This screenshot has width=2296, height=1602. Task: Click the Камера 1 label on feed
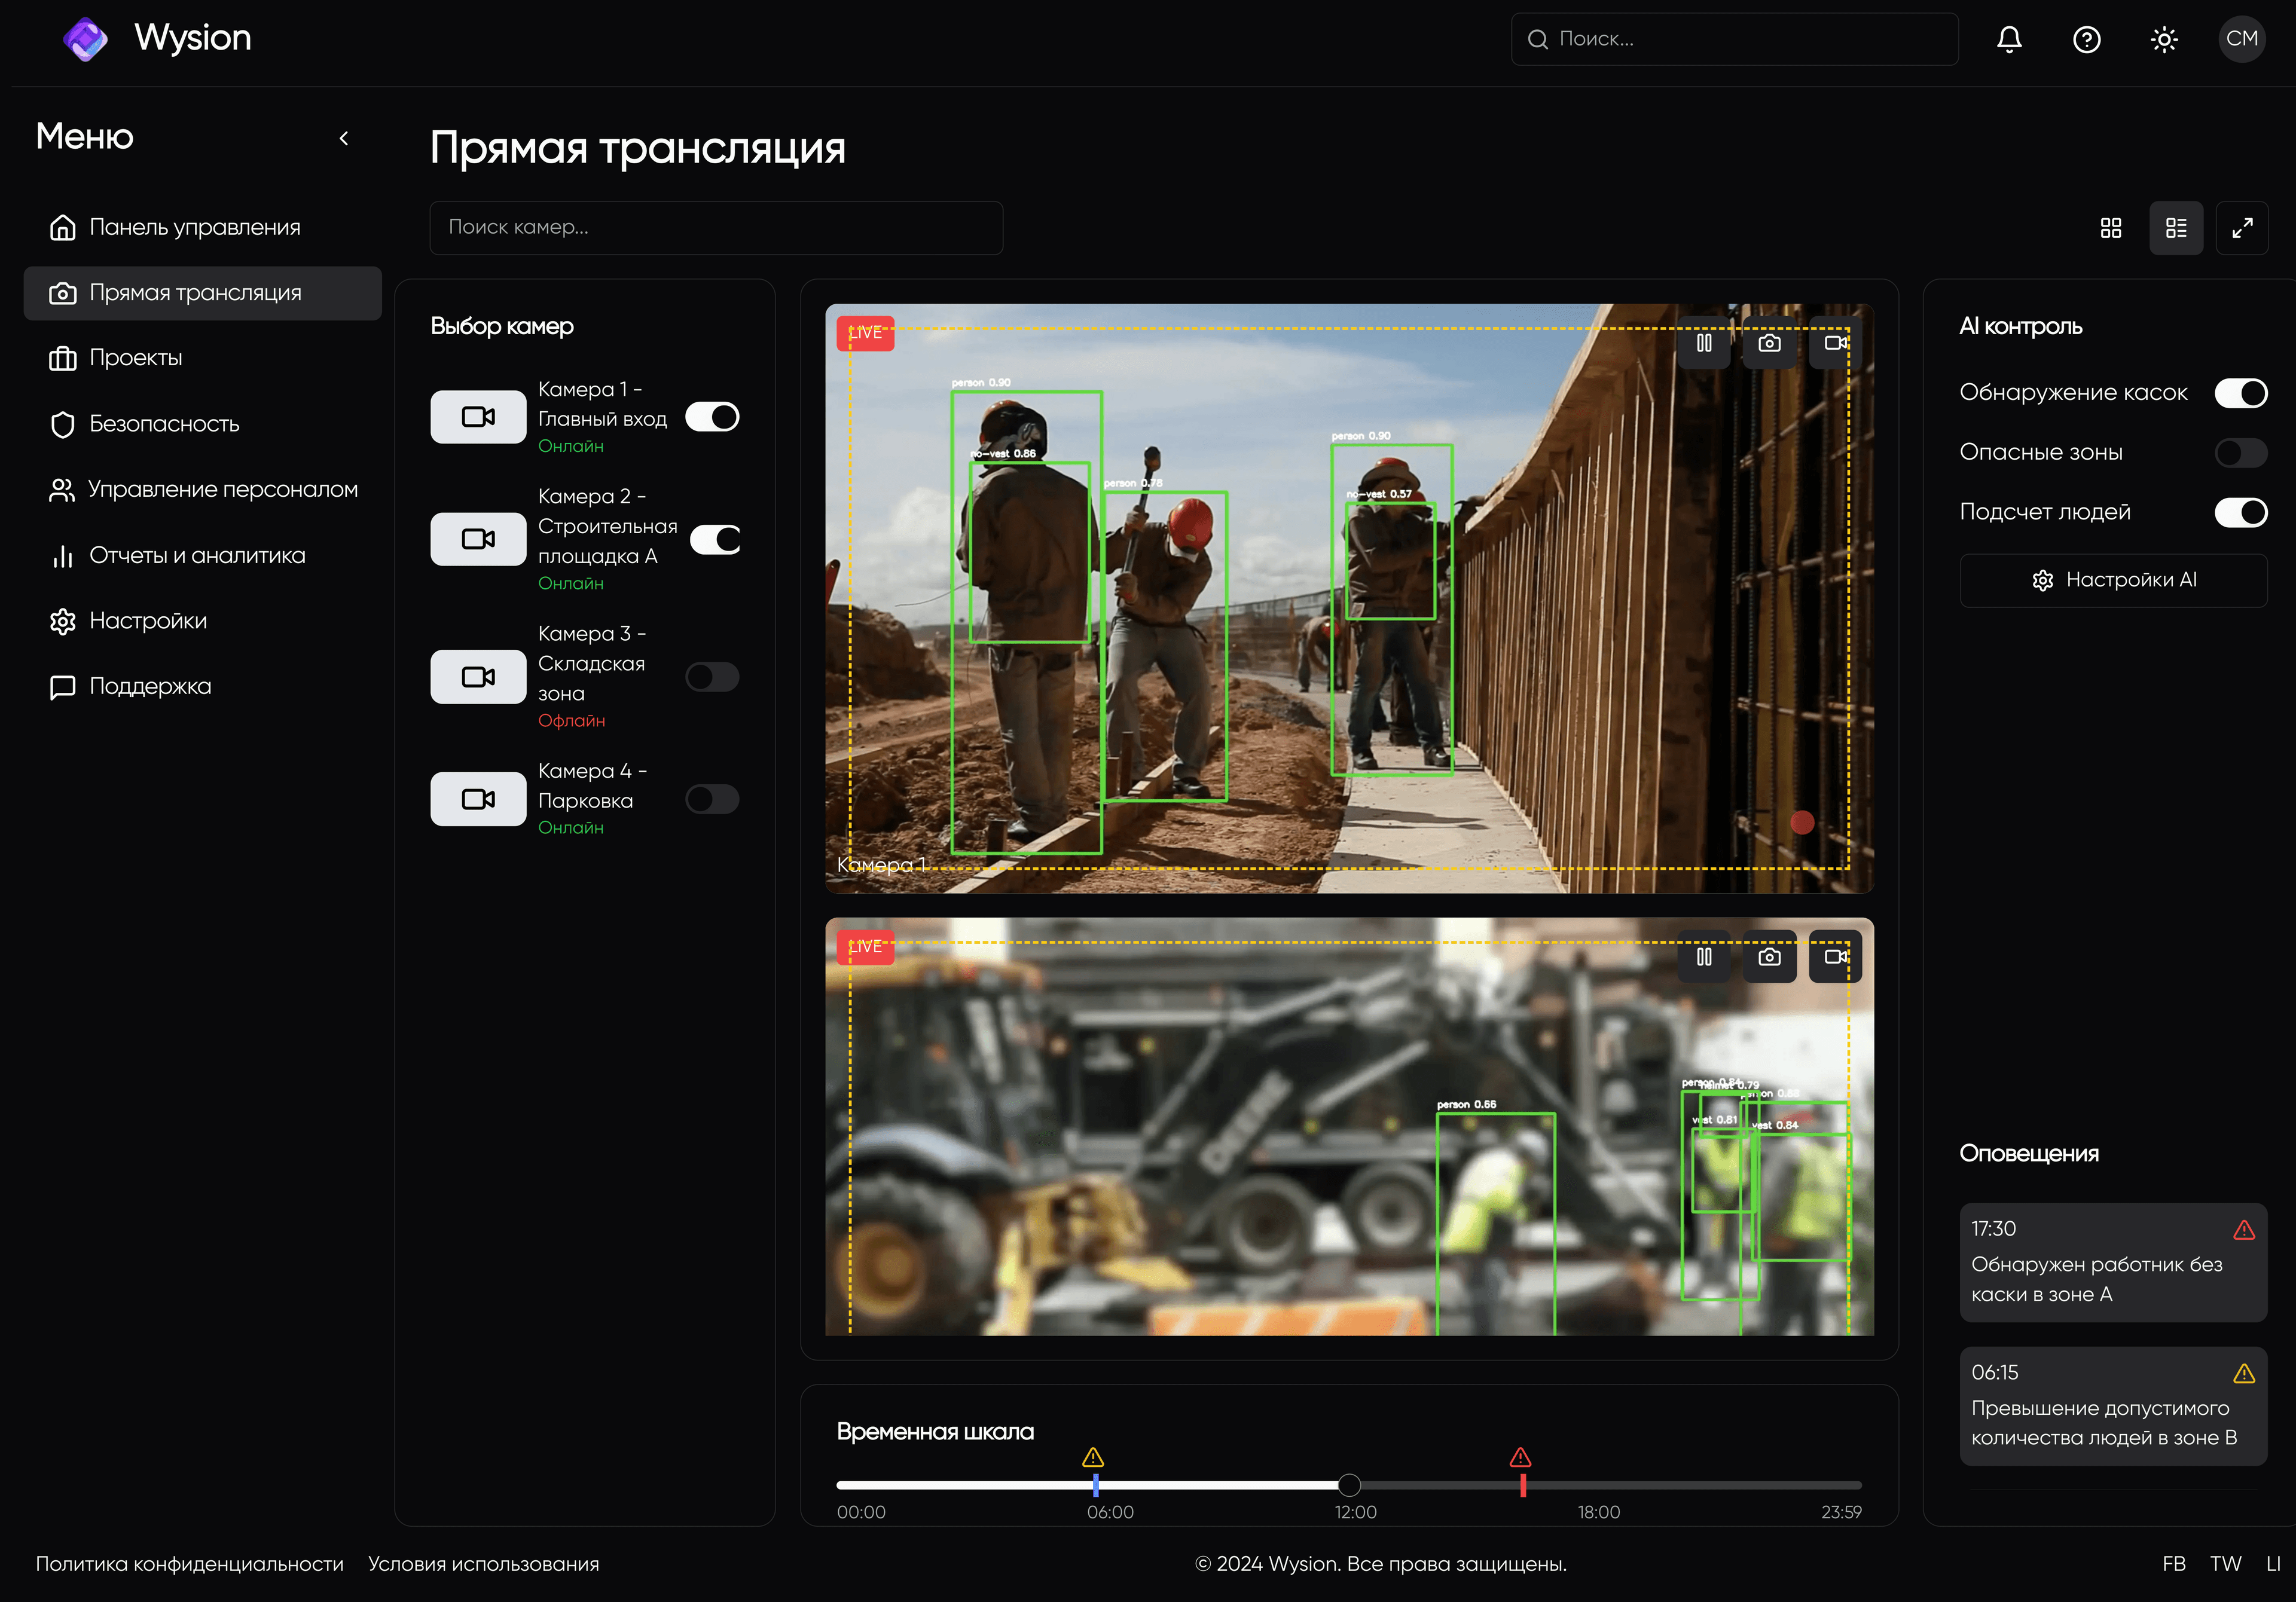tap(881, 865)
